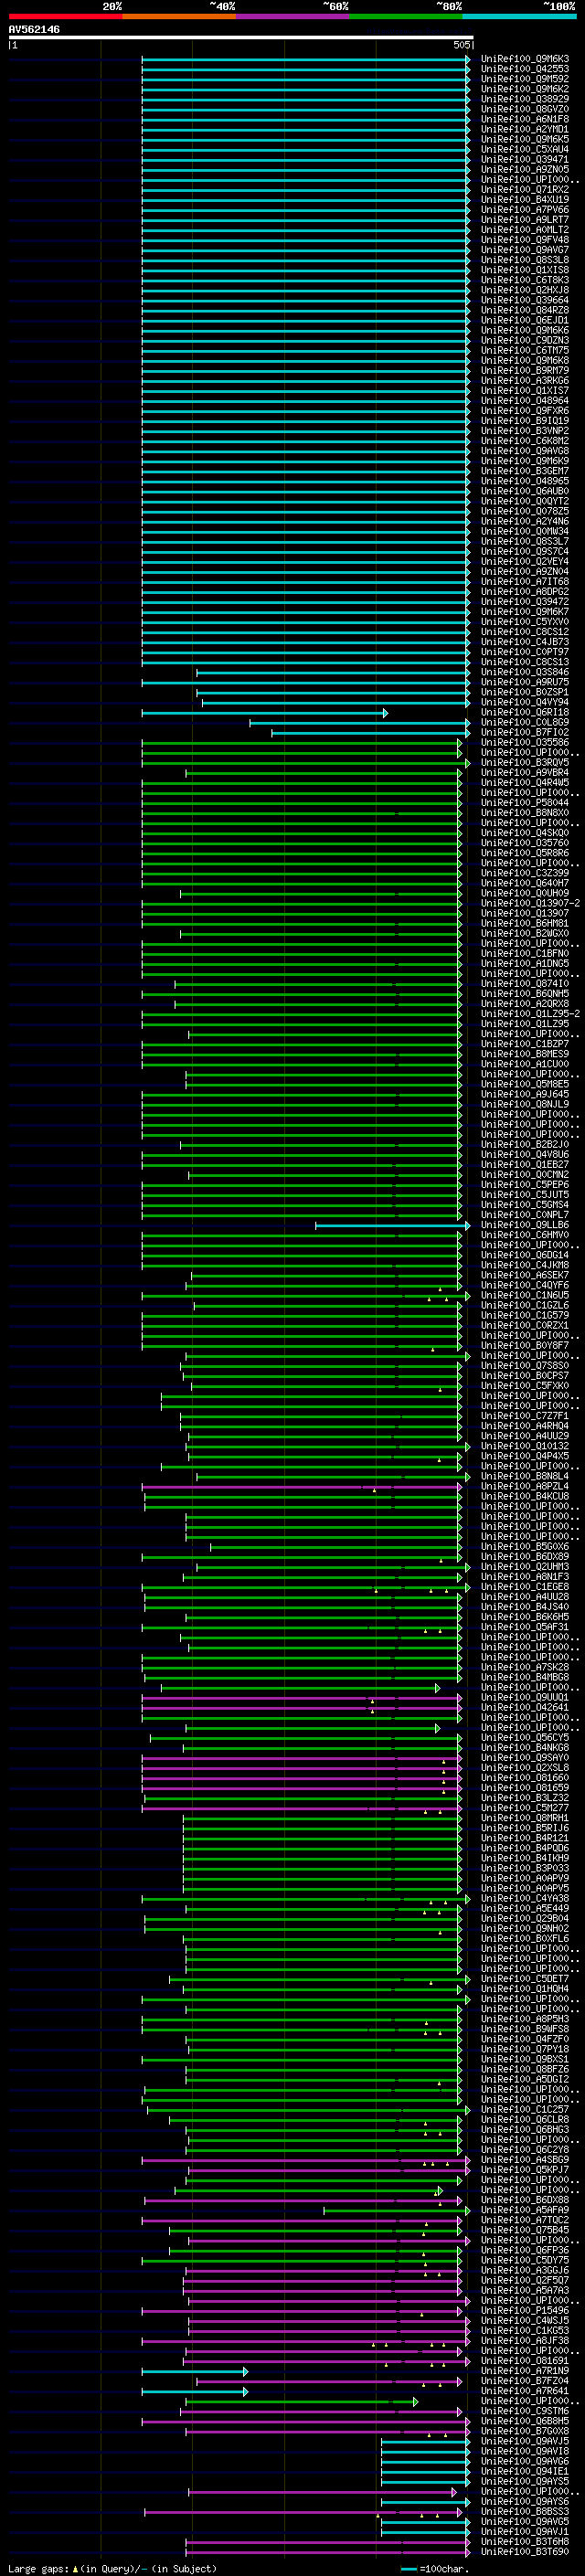The height and width of the screenshot is (2576, 585).
Task: Click the UniRef100_B6HM81 hit label
Action: point(524,924)
